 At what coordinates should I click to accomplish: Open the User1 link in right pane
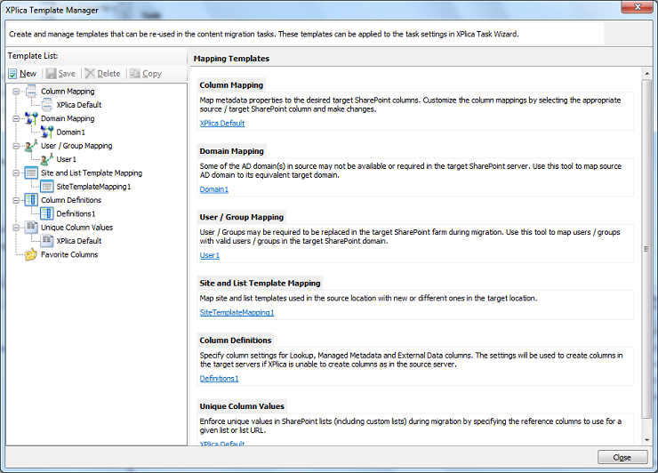[209, 255]
